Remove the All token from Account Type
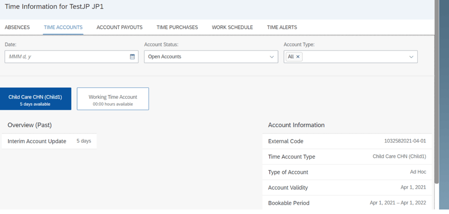 pyautogui.click(x=298, y=56)
